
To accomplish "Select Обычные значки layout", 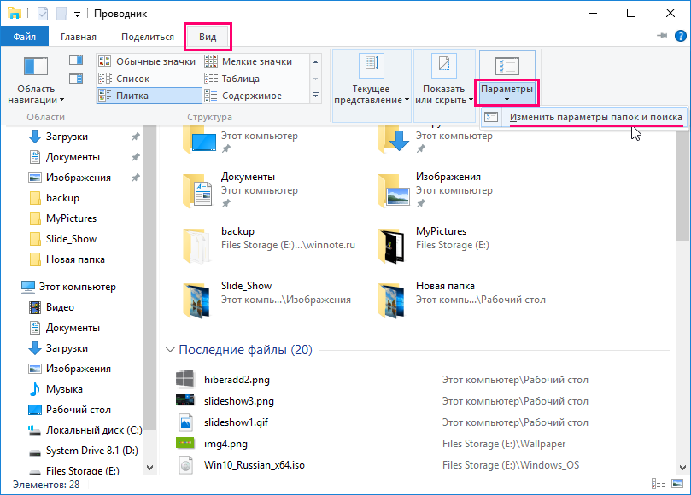I will tap(149, 61).
